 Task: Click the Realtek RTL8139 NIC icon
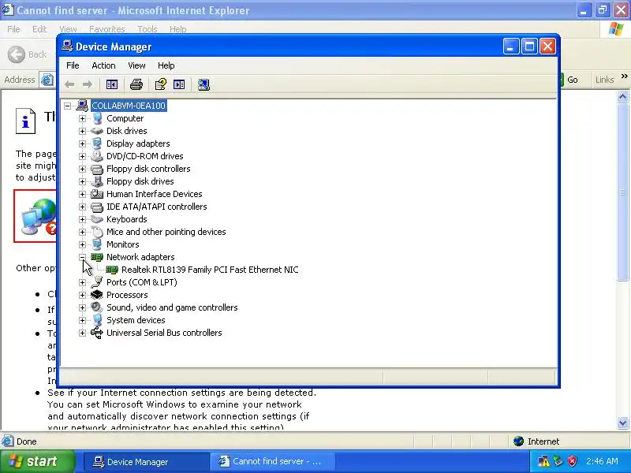point(112,270)
